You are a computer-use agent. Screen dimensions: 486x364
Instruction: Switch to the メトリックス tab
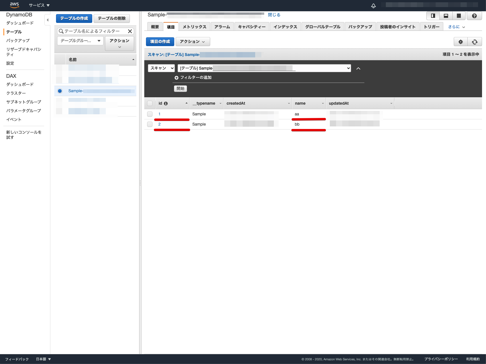click(x=195, y=27)
